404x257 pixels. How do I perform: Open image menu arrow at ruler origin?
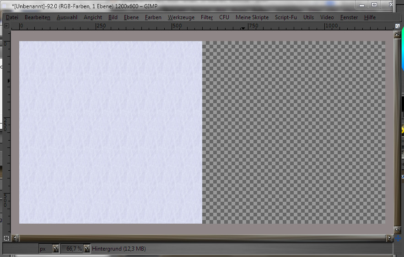pos(6,26)
